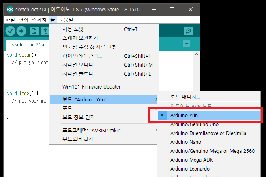266x177 pixels.
Task: Click the editor scrollbar up arrow
Action: point(196,54)
